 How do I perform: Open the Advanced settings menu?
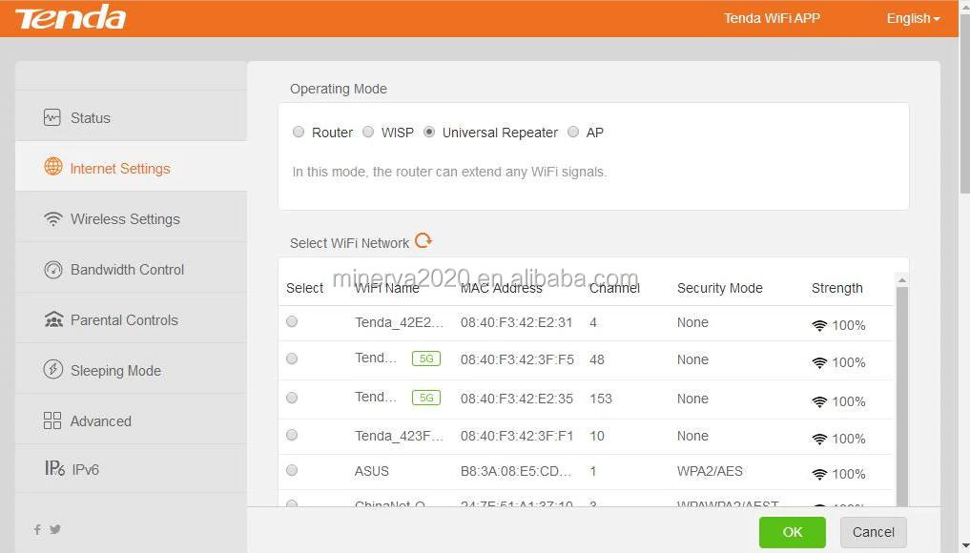coord(132,420)
